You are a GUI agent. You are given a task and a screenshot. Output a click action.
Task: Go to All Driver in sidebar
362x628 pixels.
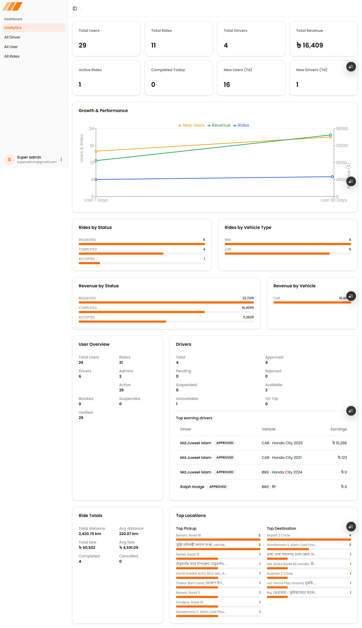tap(34, 37)
